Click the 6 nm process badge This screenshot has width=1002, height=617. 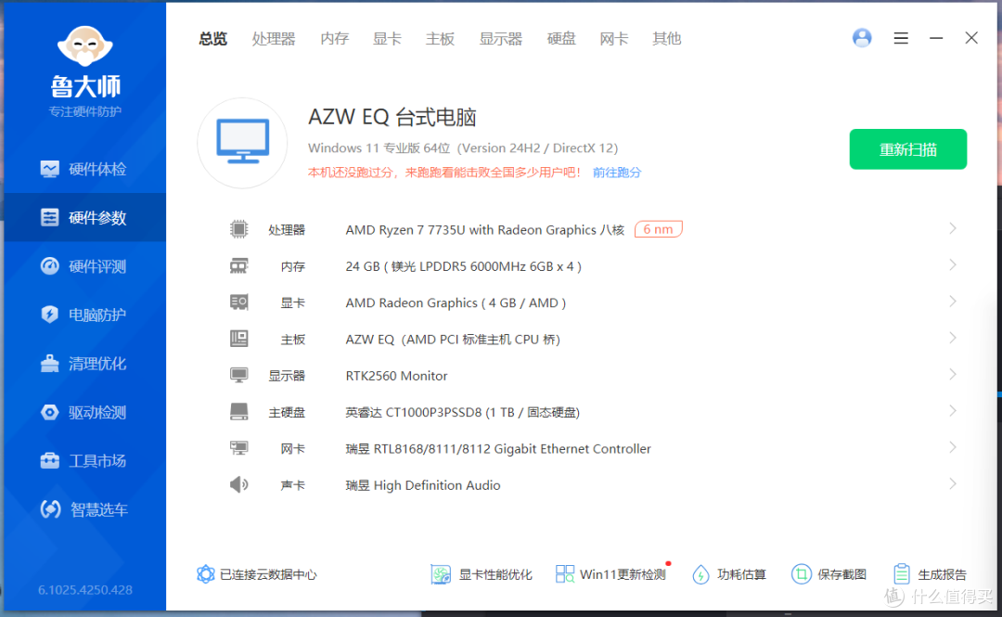[658, 229]
